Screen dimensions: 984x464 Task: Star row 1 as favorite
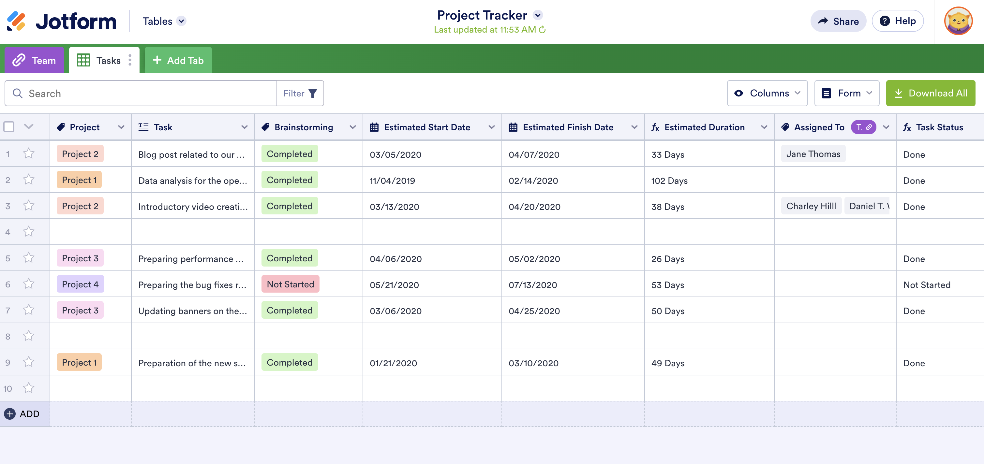click(x=29, y=153)
